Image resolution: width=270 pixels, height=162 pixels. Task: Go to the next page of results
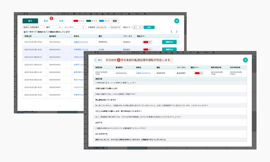[177, 32]
